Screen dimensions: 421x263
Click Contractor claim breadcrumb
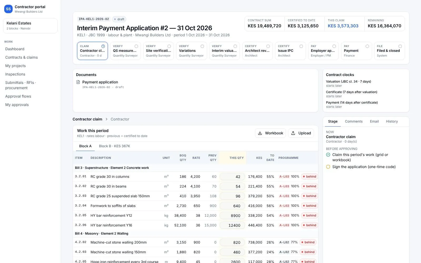[x=87, y=119]
